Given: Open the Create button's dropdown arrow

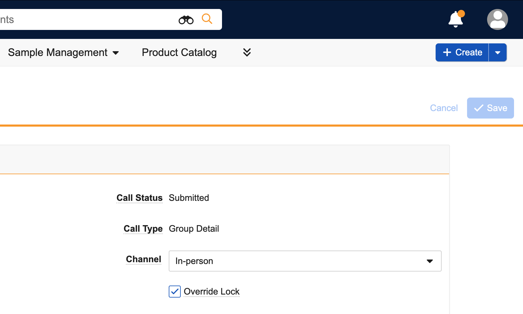Looking at the screenshot, I should [x=498, y=53].
